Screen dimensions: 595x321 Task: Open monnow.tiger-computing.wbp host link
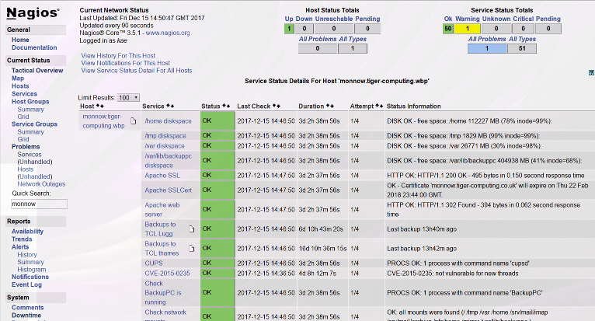point(103,120)
